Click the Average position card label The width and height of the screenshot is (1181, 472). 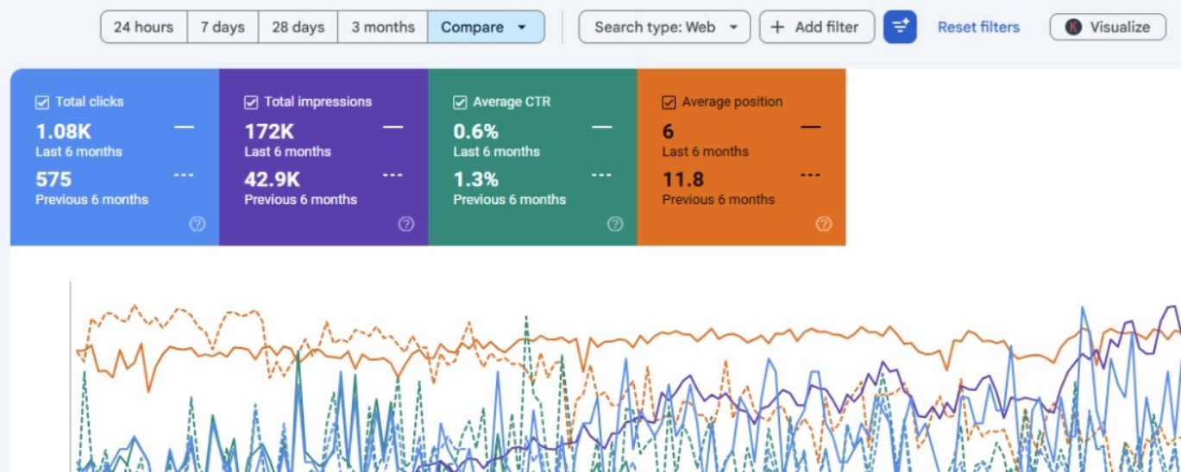click(x=732, y=102)
